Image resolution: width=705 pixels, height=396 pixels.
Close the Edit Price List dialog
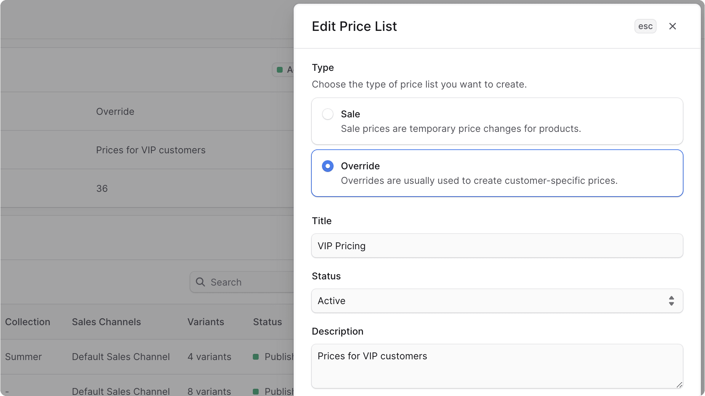(672, 26)
